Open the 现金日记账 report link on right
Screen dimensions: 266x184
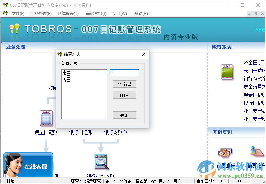click(254, 95)
